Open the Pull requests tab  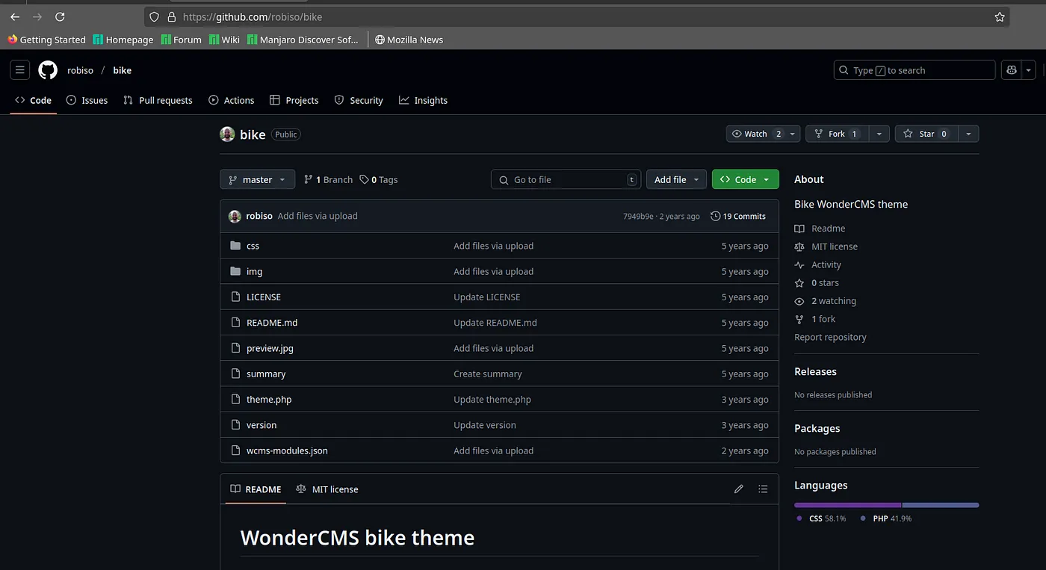click(158, 100)
